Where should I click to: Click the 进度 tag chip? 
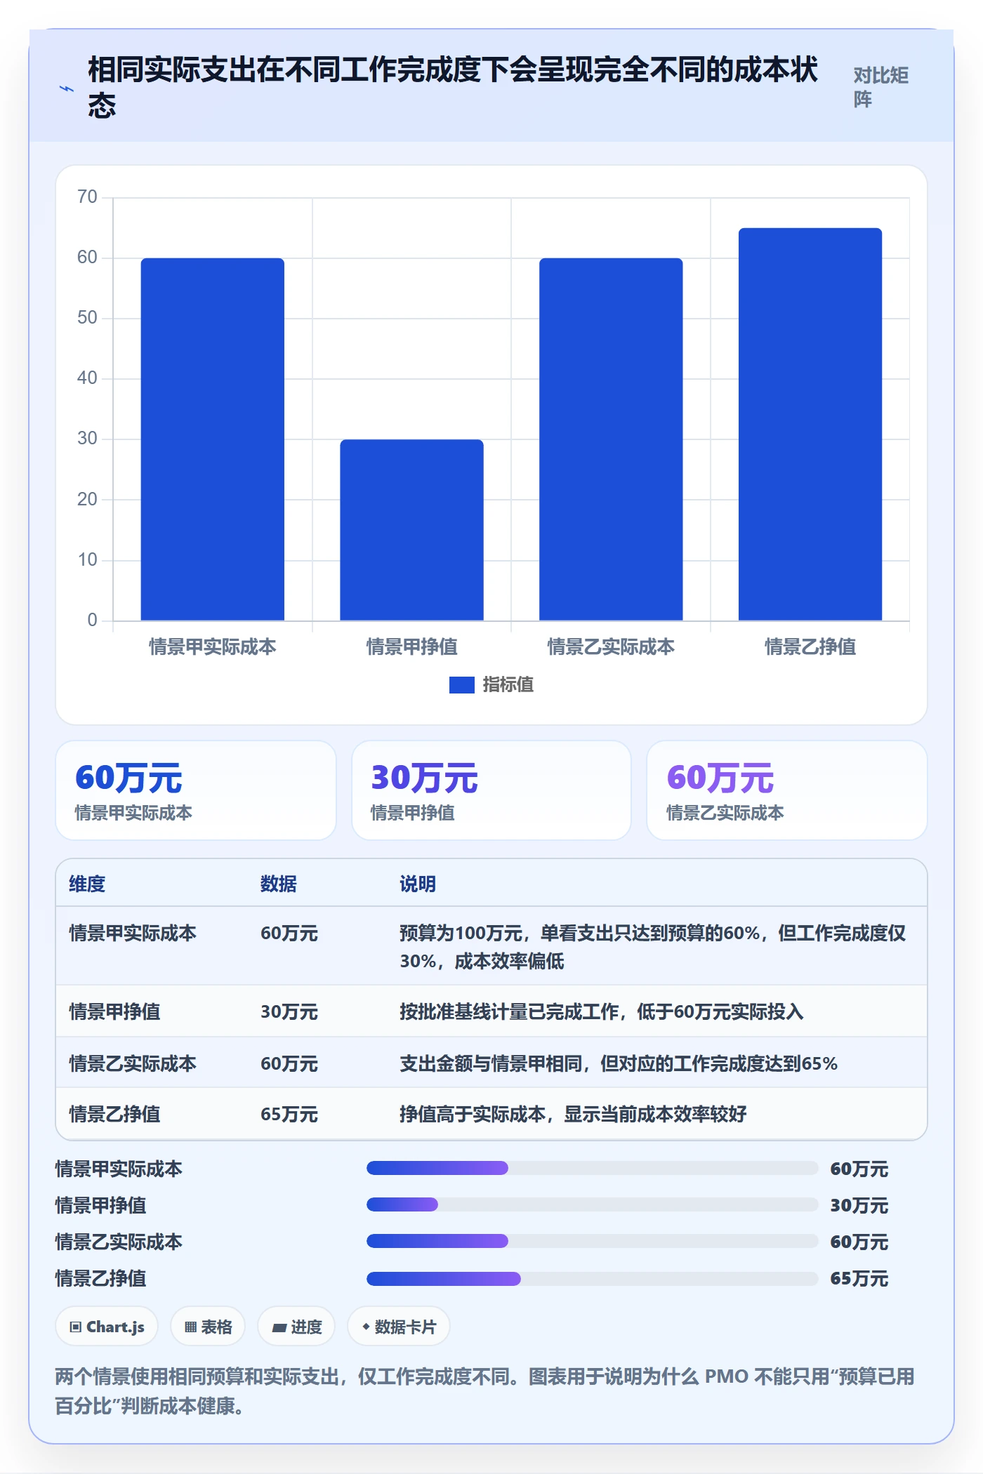click(x=296, y=1327)
